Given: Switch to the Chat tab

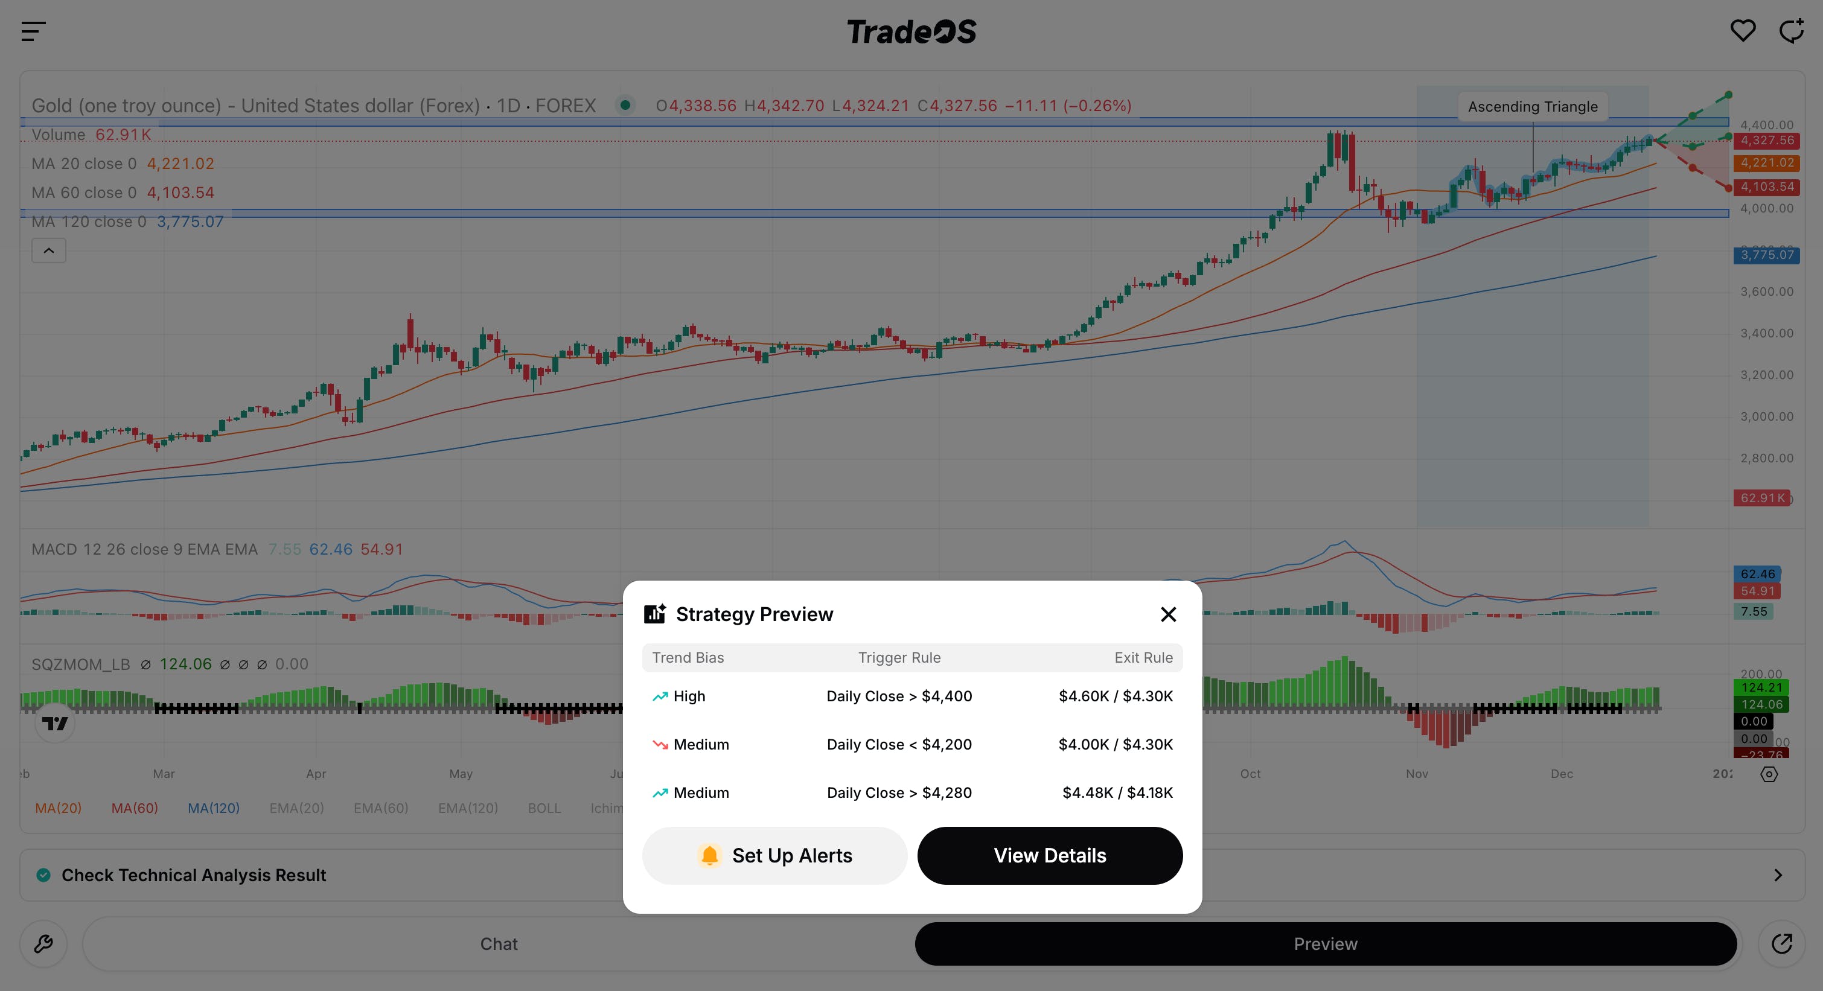Looking at the screenshot, I should (x=499, y=943).
